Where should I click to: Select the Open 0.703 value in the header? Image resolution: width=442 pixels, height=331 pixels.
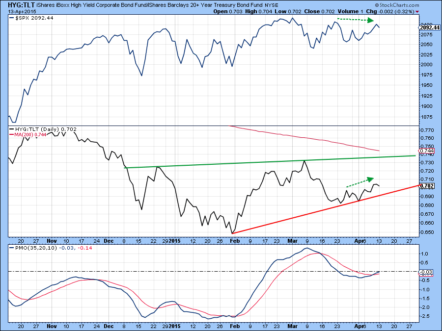tap(228, 12)
